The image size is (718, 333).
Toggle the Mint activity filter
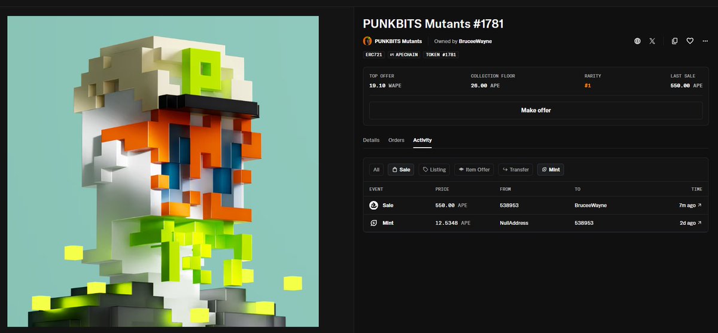click(x=550, y=170)
